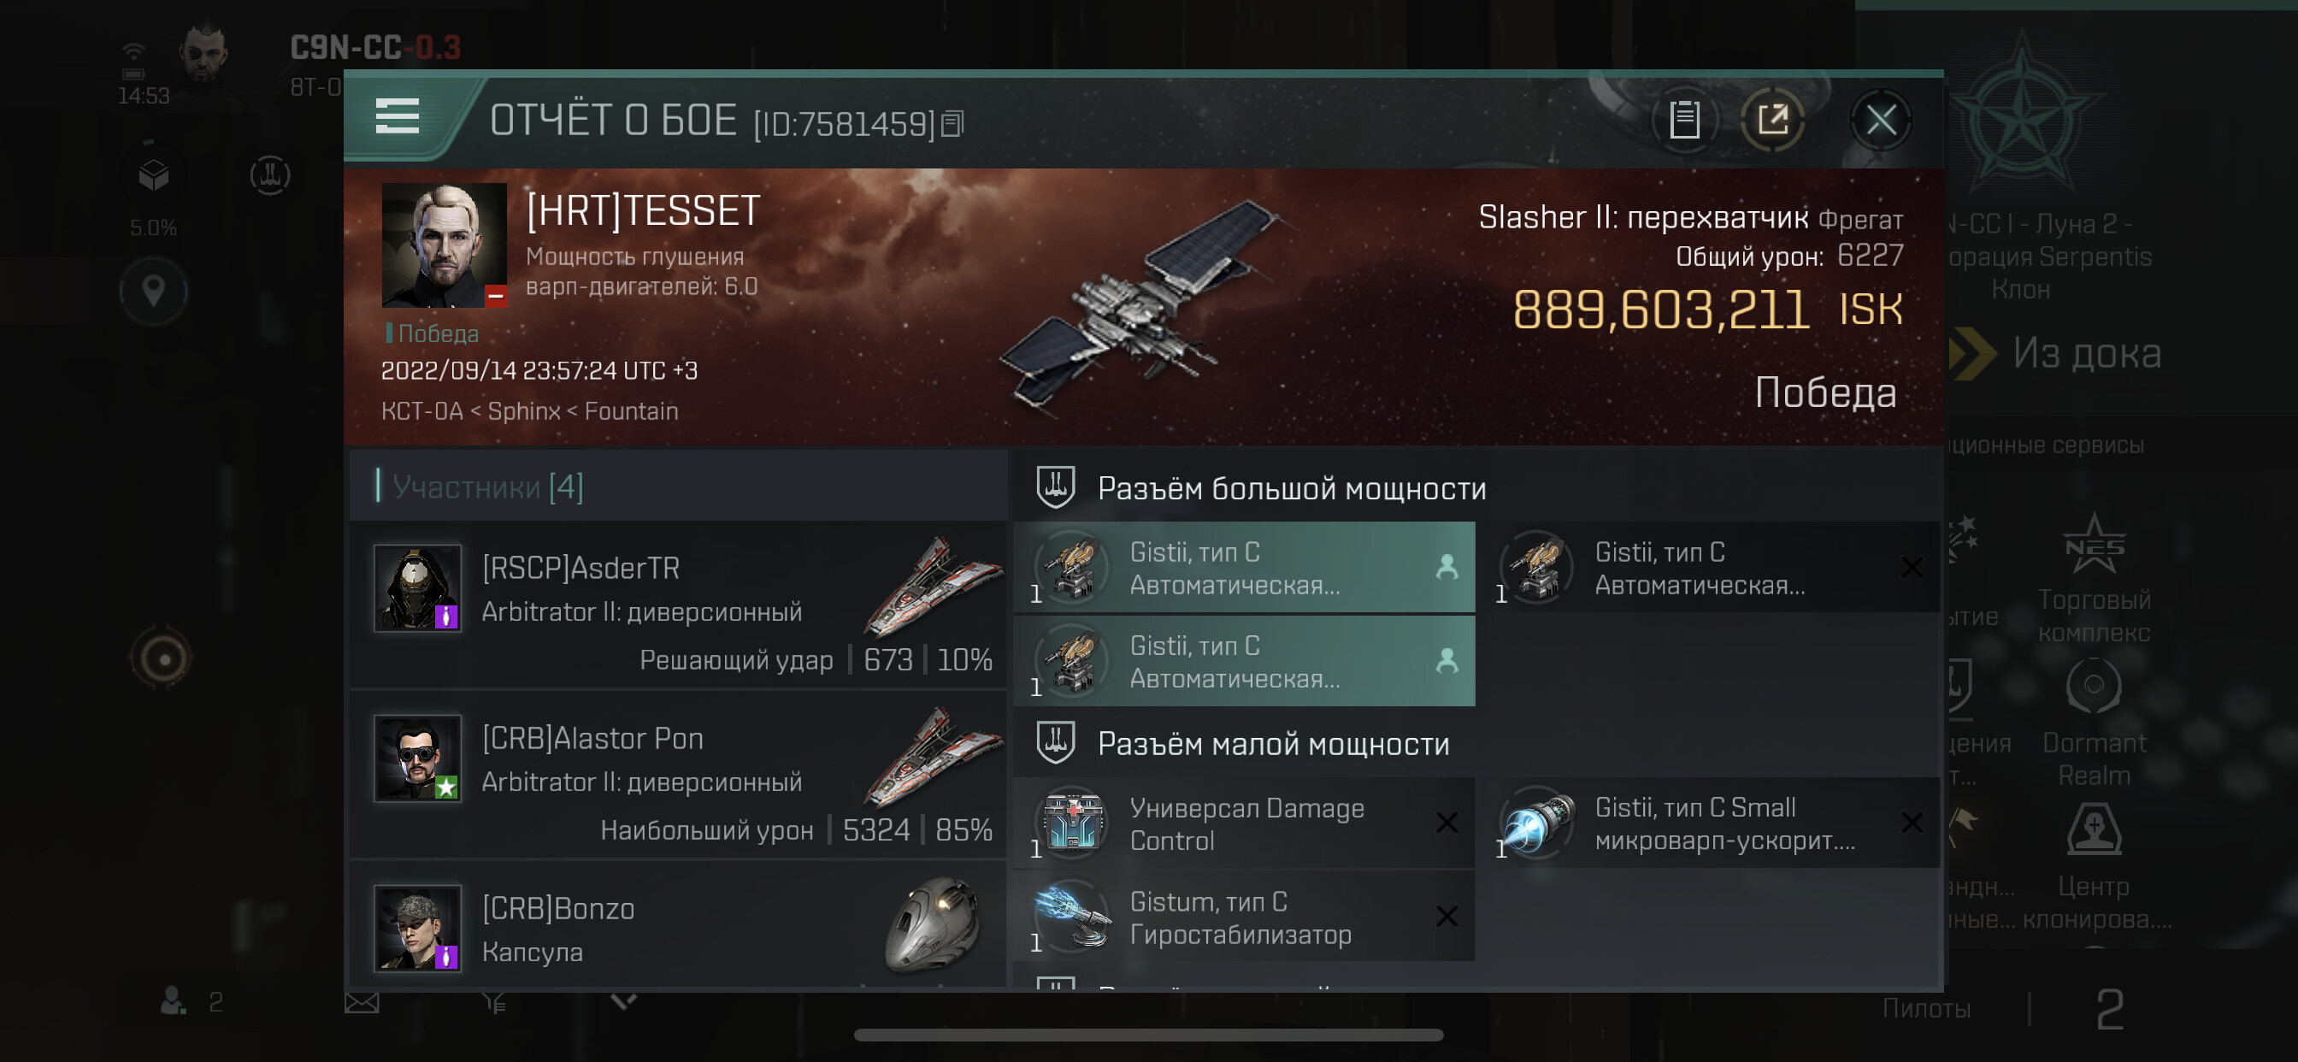Image resolution: width=2298 pixels, height=1062 pixels.
Task: Open AsderTR participant entry
Action: [678, 605]
